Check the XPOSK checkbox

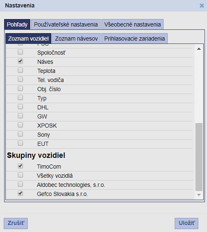click(x=20, y=125)
